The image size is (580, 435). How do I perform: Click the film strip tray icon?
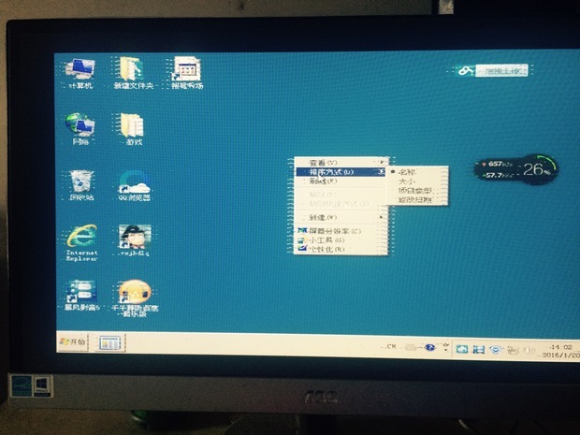tap(479, 349)
